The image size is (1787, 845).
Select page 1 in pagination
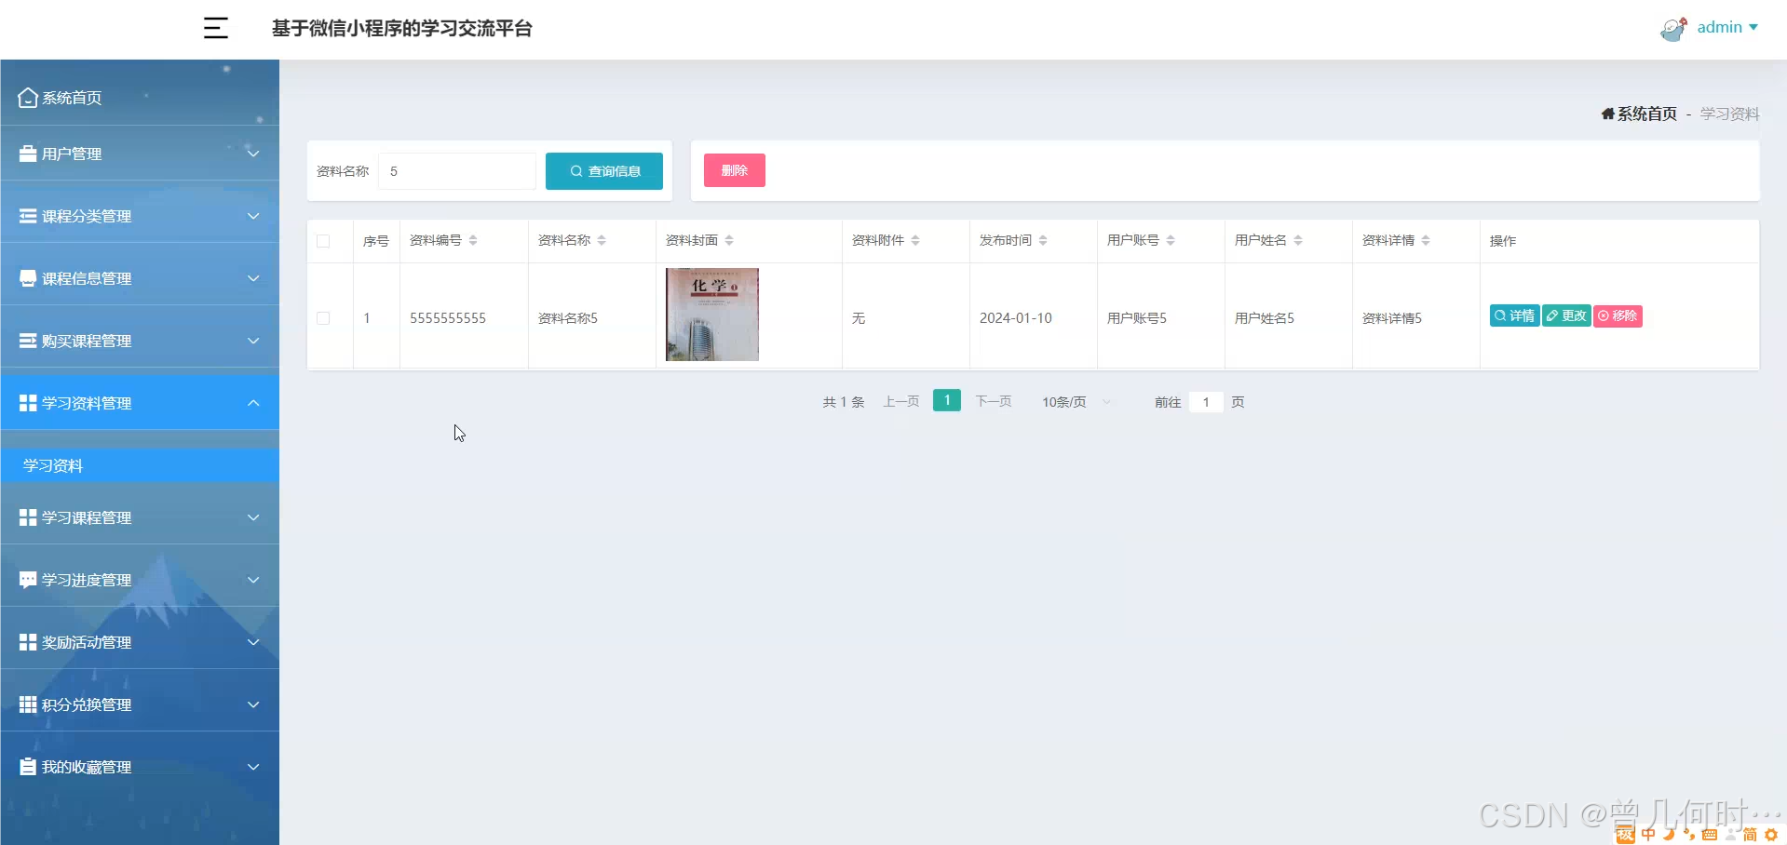tap(947, 400)
